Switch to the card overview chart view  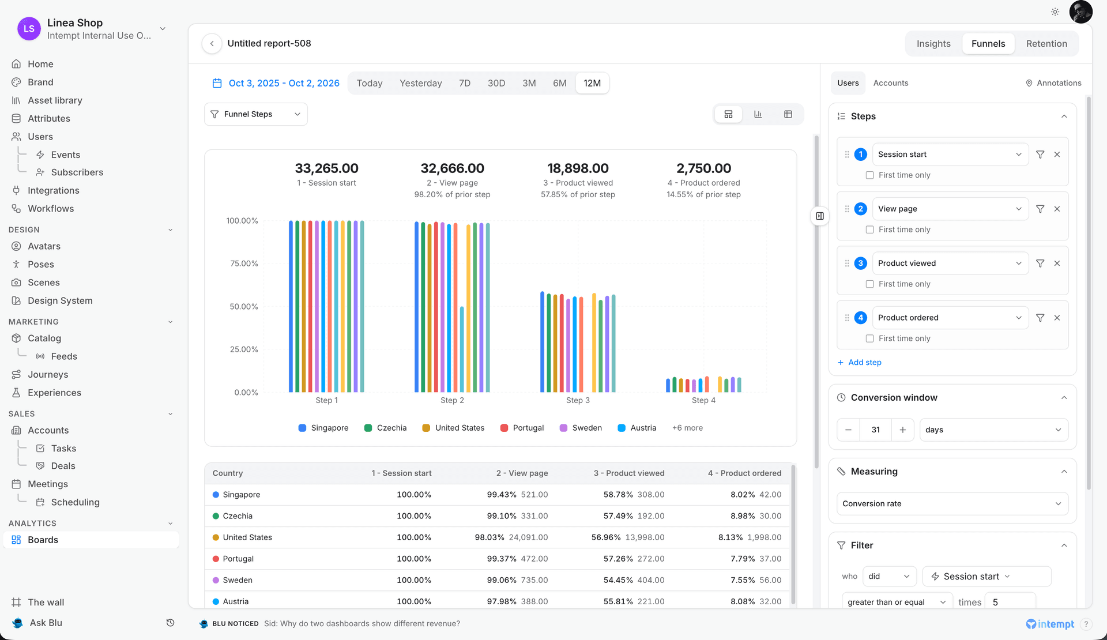click(x=728, y=114)
